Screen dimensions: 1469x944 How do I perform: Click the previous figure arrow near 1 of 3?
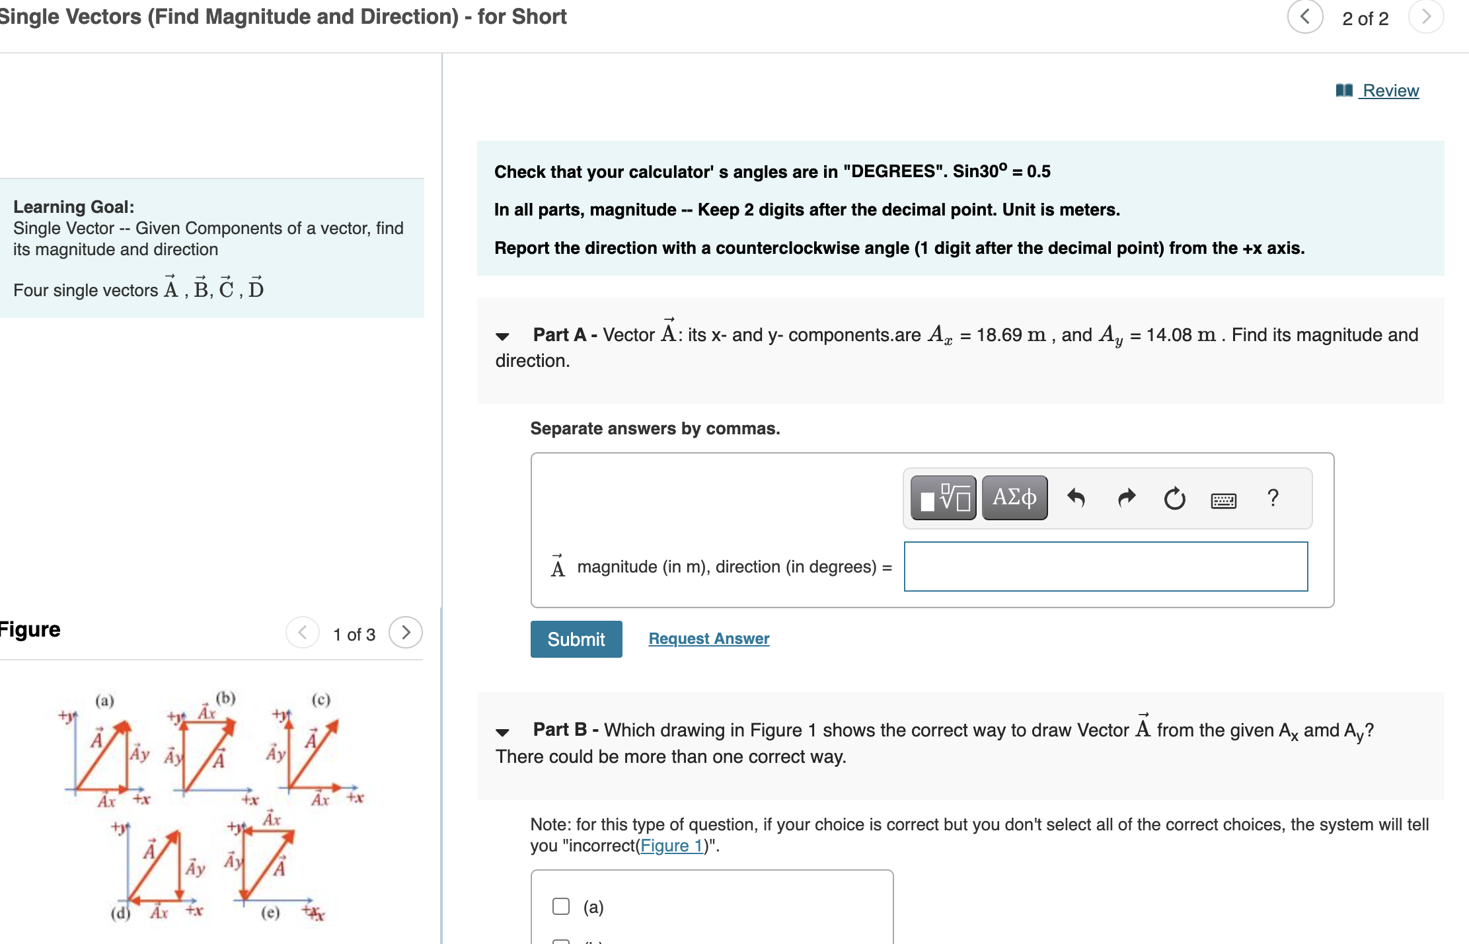(x=303, y=633)
